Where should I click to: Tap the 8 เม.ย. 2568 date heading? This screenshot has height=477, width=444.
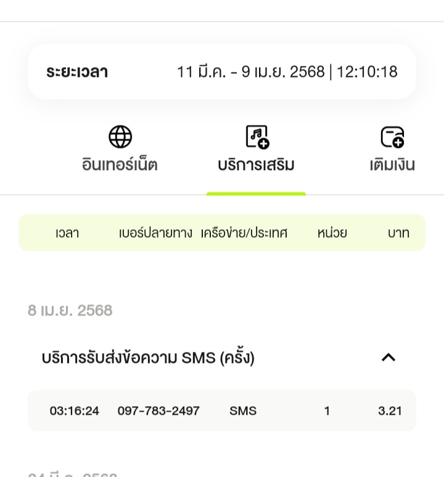pos(70,311)
